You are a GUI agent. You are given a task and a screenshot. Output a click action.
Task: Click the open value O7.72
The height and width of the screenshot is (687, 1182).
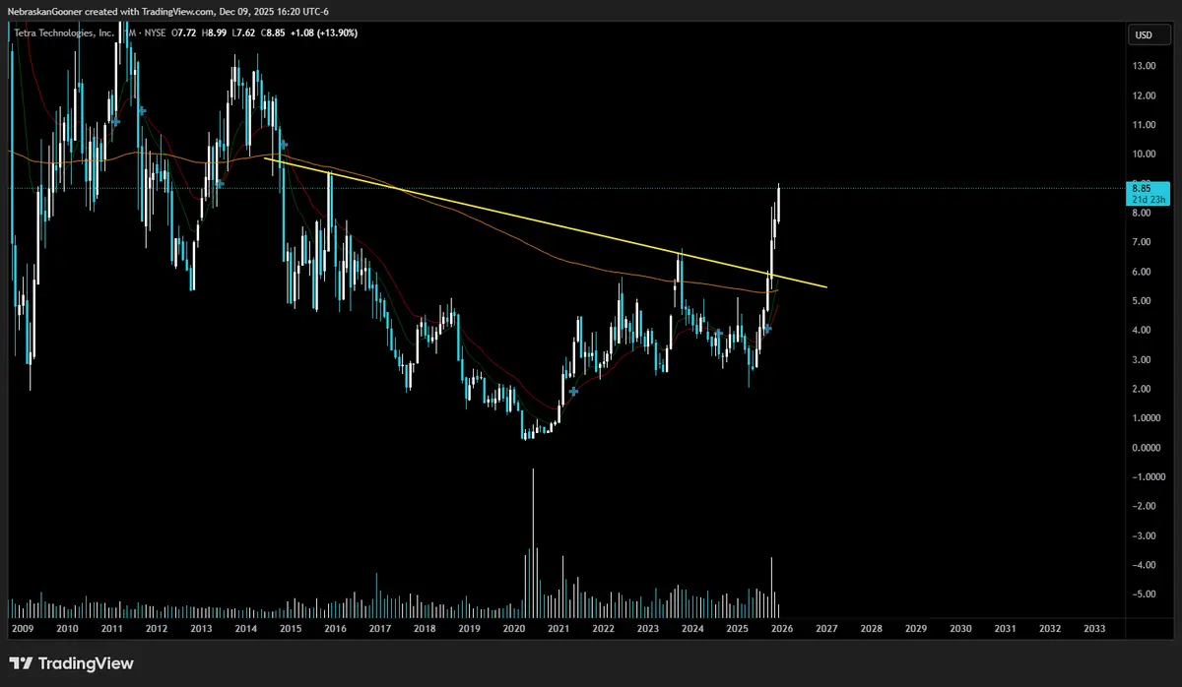182,32
